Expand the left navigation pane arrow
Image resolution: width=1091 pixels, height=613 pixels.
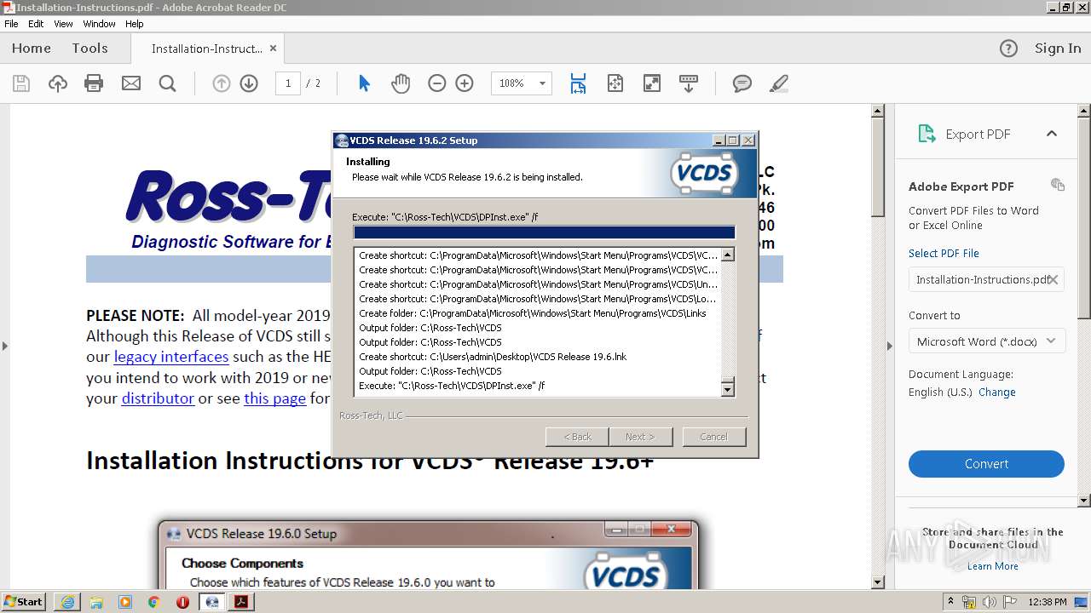(x=4, y=346)
